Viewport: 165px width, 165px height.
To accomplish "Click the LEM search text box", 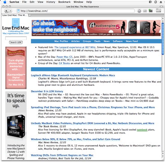I will [x=16, y=38].
